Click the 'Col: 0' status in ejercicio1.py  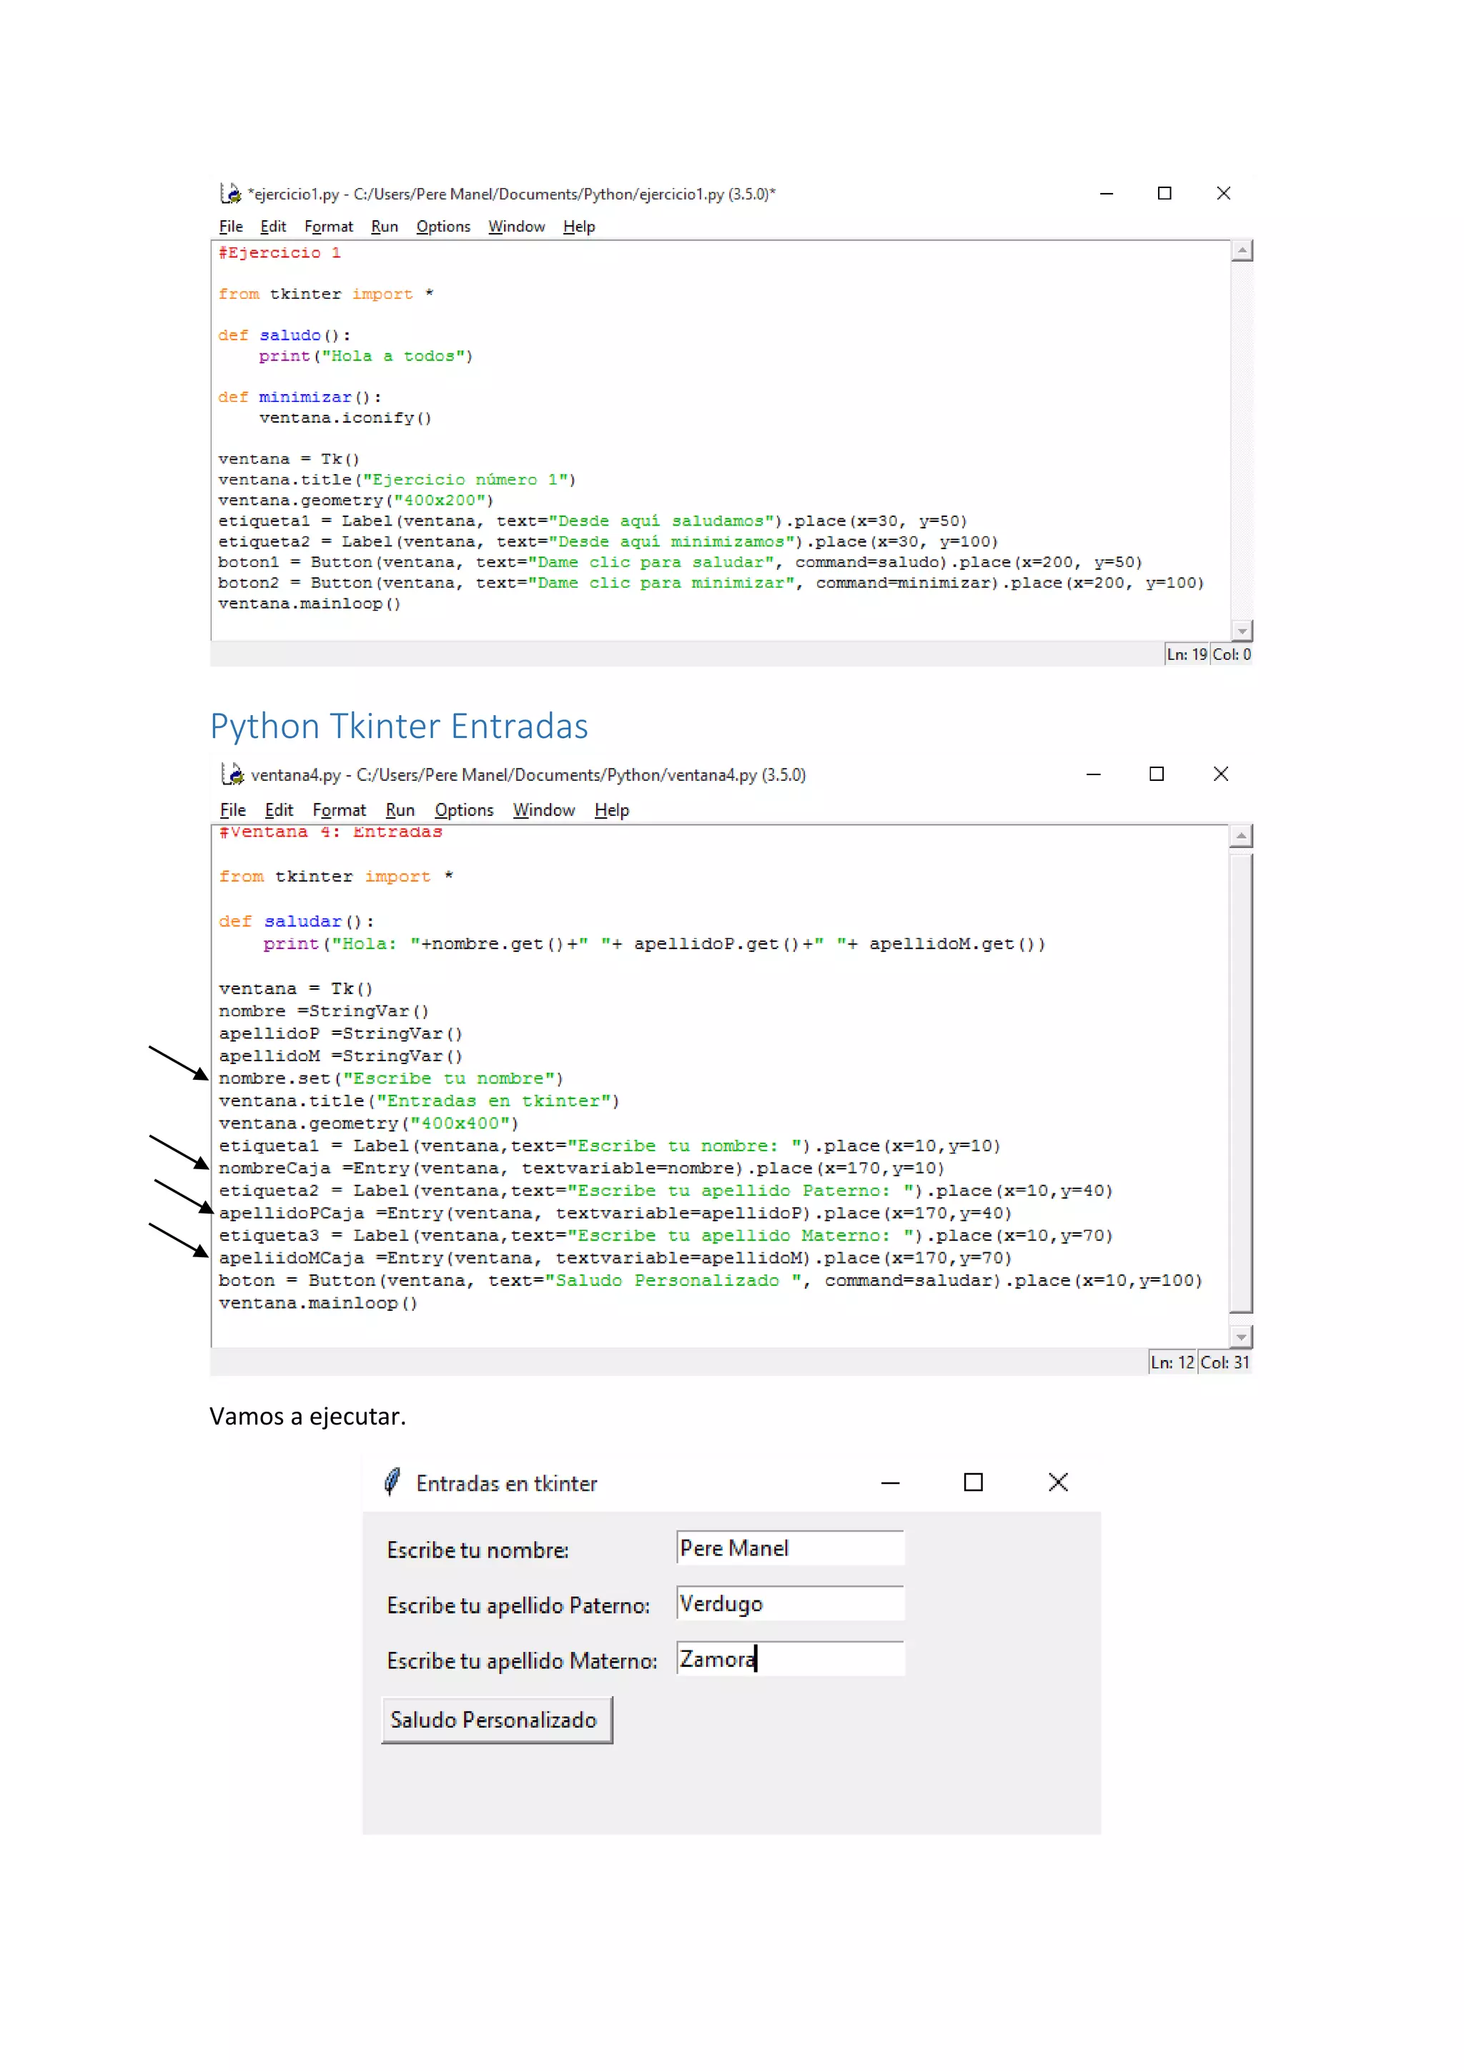(x=1232, y=654)
